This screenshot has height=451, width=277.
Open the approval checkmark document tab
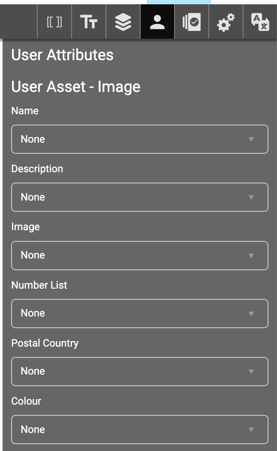[192, 22]
